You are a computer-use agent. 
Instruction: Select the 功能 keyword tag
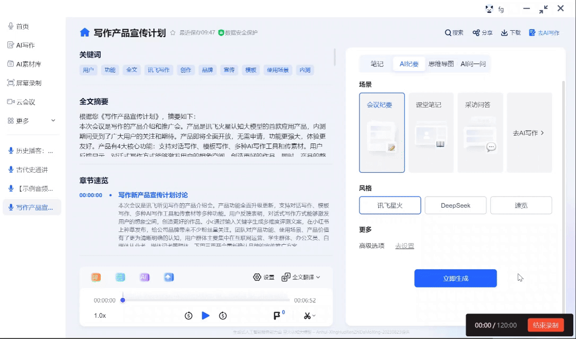click(x=110, y=70)
